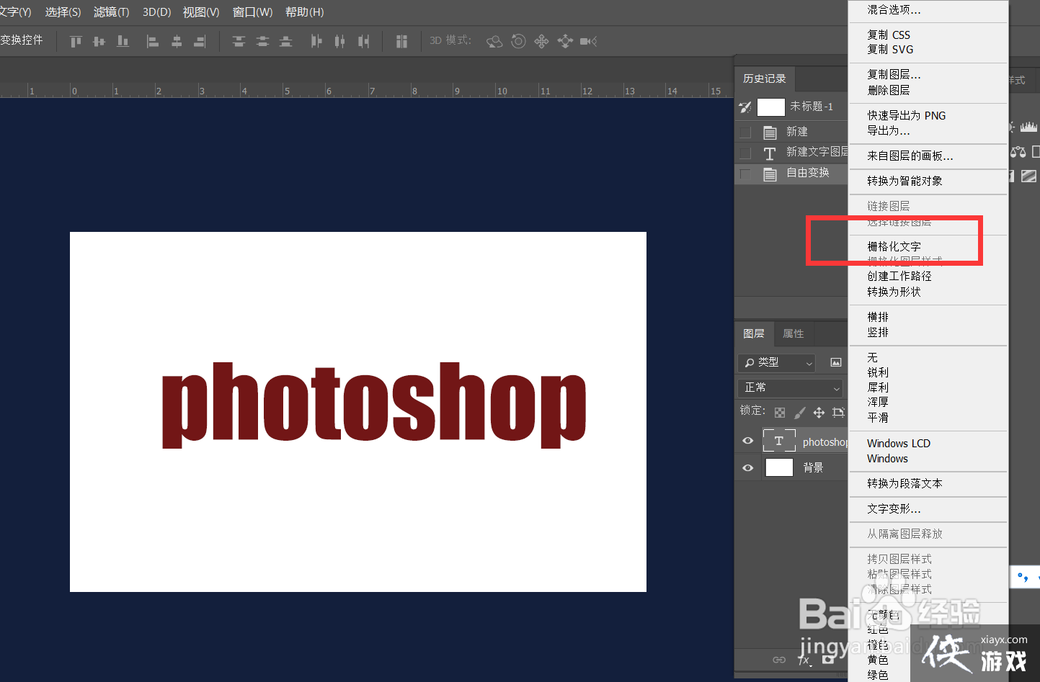The image size is (1040, 682).
Task: Click the 3D pan object icon
Action: pyautogui.click(x=541, y=41)
